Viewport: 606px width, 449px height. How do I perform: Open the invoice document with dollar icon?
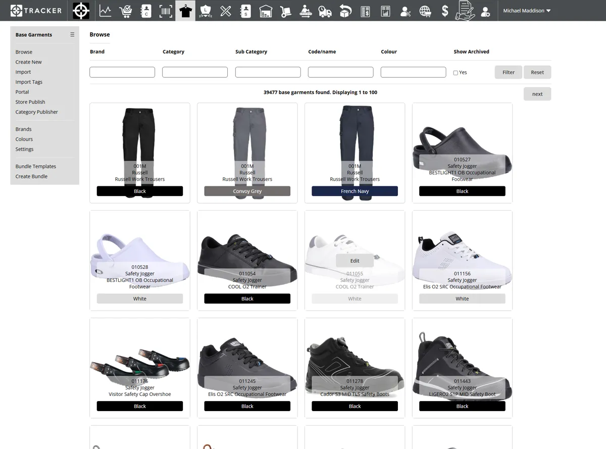click(366, 11)
